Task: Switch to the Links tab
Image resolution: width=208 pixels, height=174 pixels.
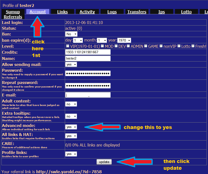Action: tap(62, 12)
